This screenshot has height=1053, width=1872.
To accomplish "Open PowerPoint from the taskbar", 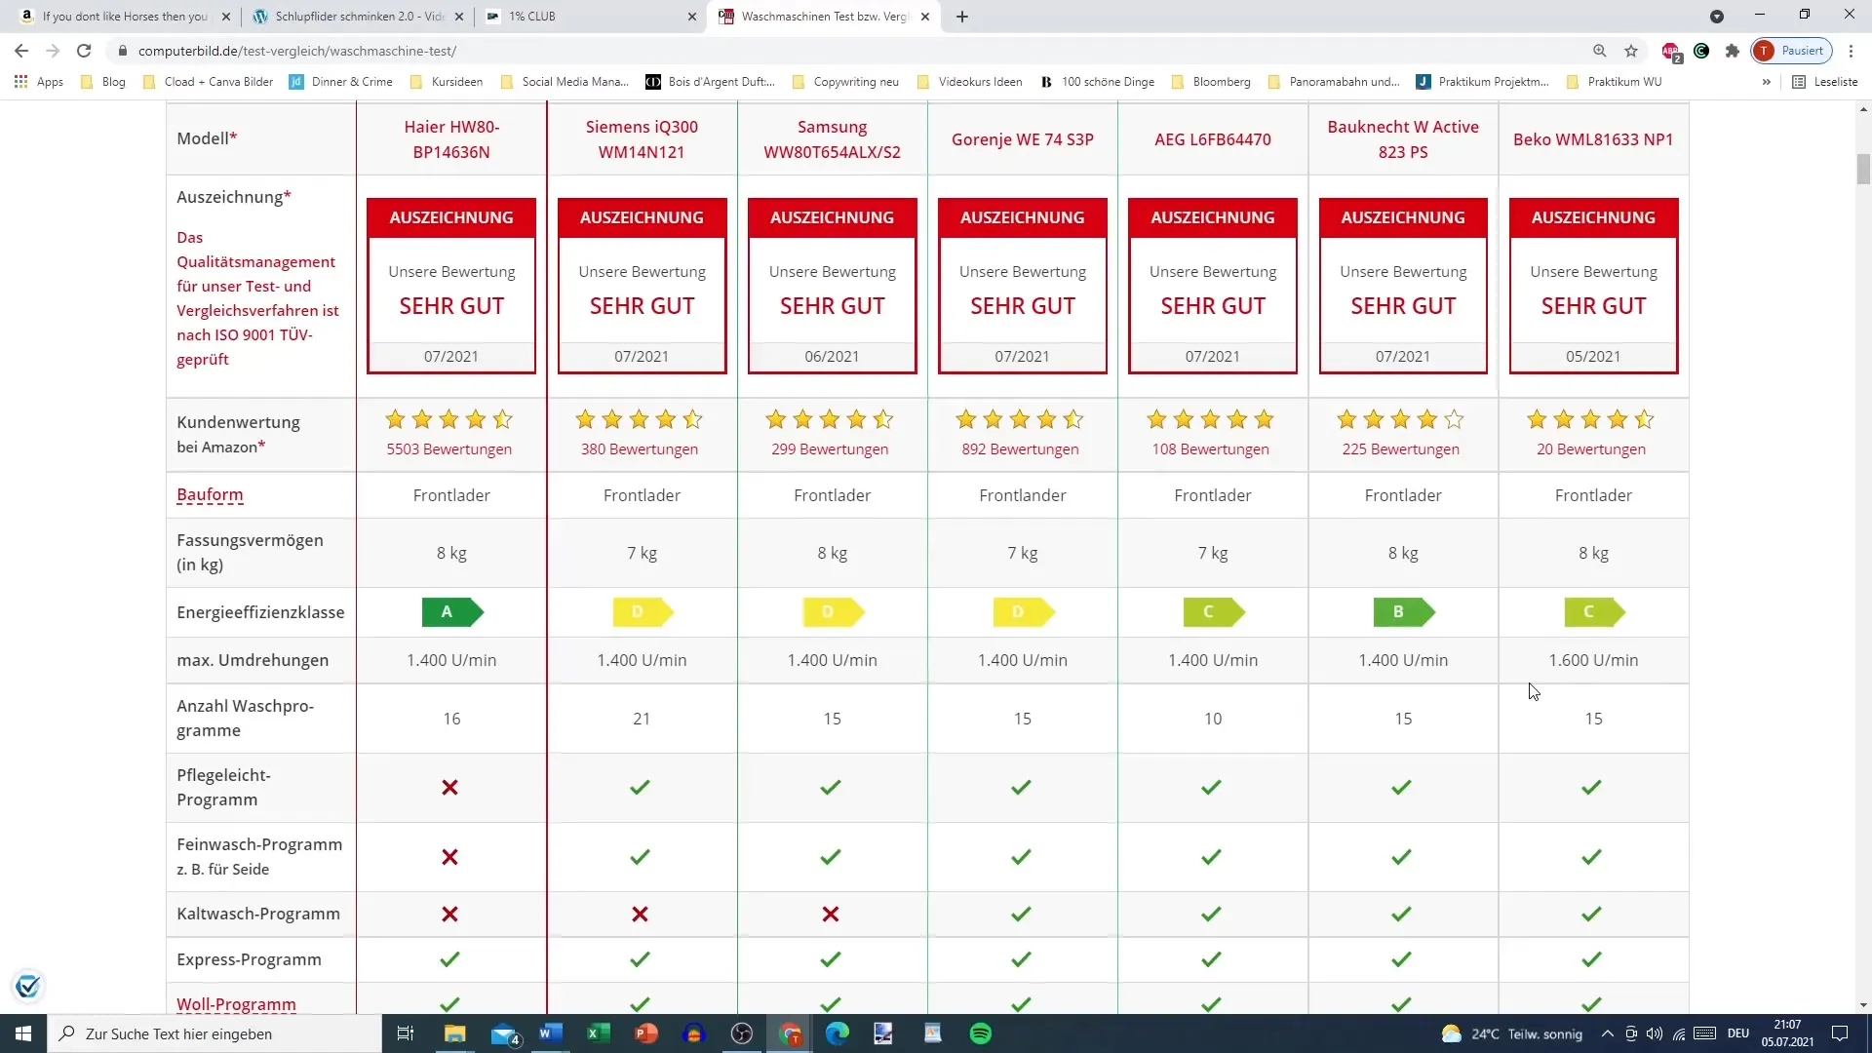I will (646, 1033).
